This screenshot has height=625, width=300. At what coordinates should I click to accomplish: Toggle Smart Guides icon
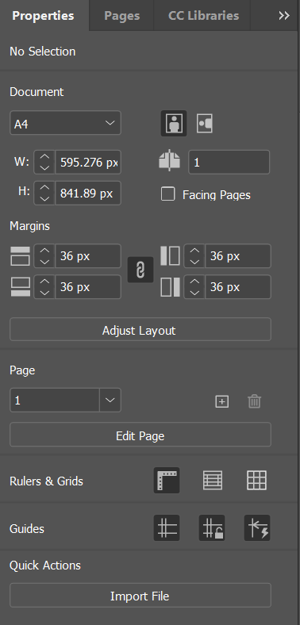[x=257, y=528]
